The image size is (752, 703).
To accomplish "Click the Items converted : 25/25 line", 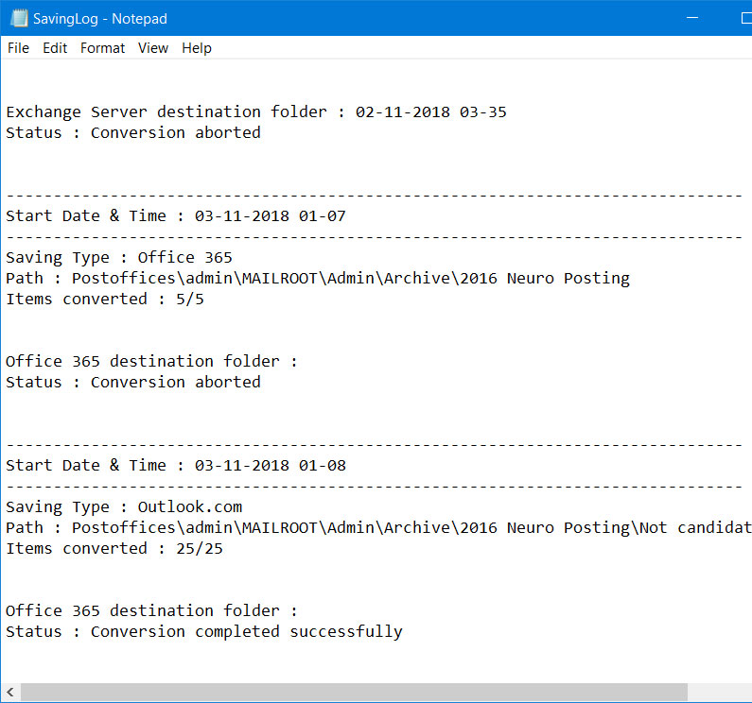I will [x=114, y=549].
